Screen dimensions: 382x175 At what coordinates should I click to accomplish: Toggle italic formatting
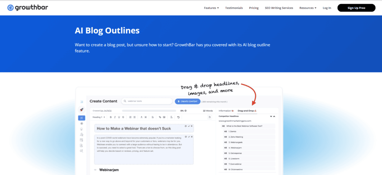115,117
